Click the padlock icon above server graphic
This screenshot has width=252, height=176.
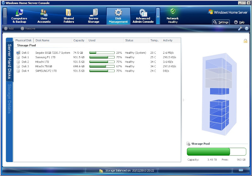click(x=245, y=41)
